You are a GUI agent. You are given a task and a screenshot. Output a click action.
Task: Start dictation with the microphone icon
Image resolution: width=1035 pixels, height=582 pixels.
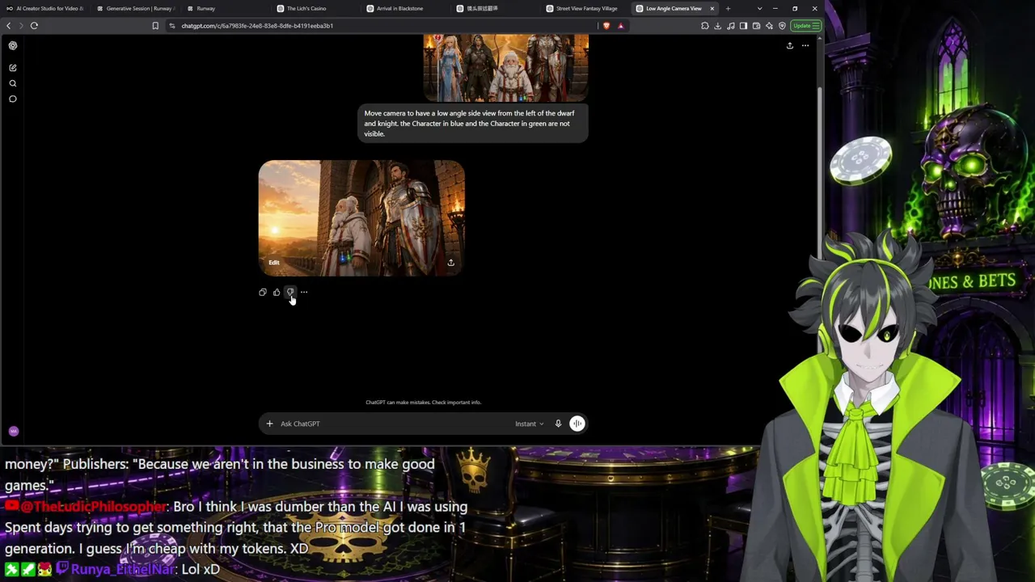coord(558,424)
